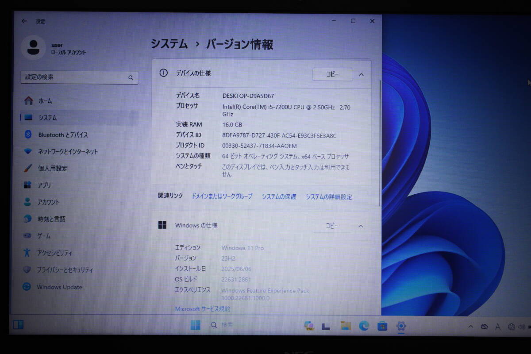Screen dimensions: 531x354
Task: Open the システムの保護 link
Action: 279,196
